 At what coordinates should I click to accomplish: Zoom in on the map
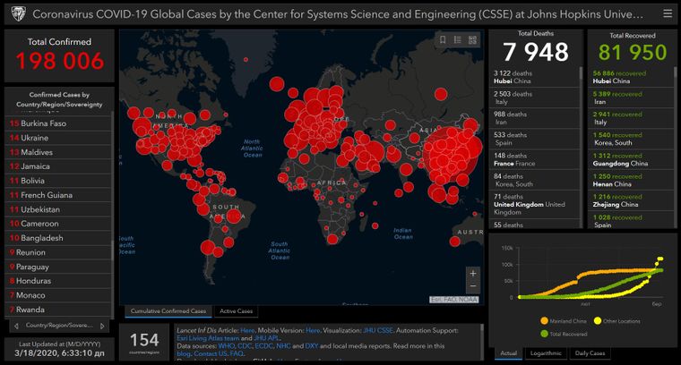click(473, 273)
